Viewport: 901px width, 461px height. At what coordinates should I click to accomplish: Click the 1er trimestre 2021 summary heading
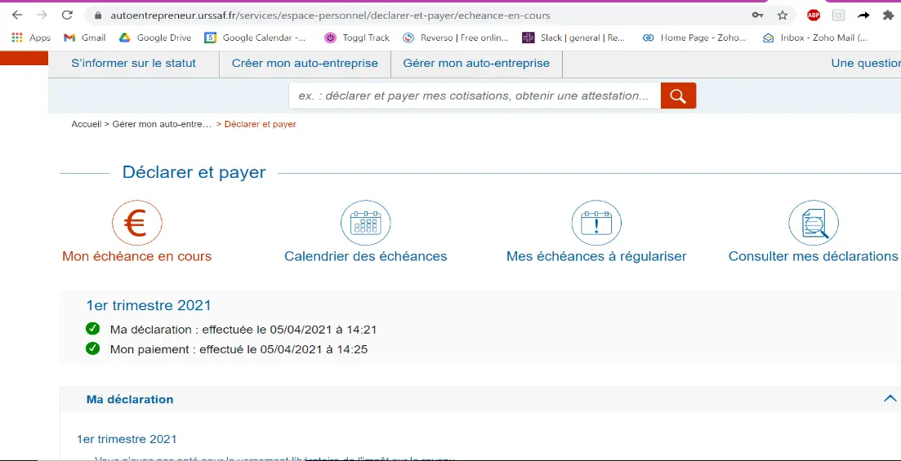[148, 305]
